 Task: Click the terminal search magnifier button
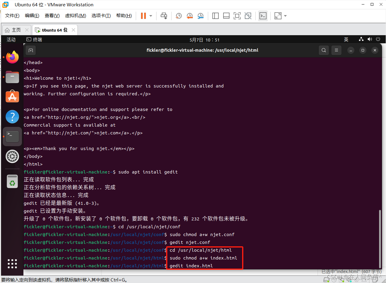pyautogui.click(x=324, y=50)
